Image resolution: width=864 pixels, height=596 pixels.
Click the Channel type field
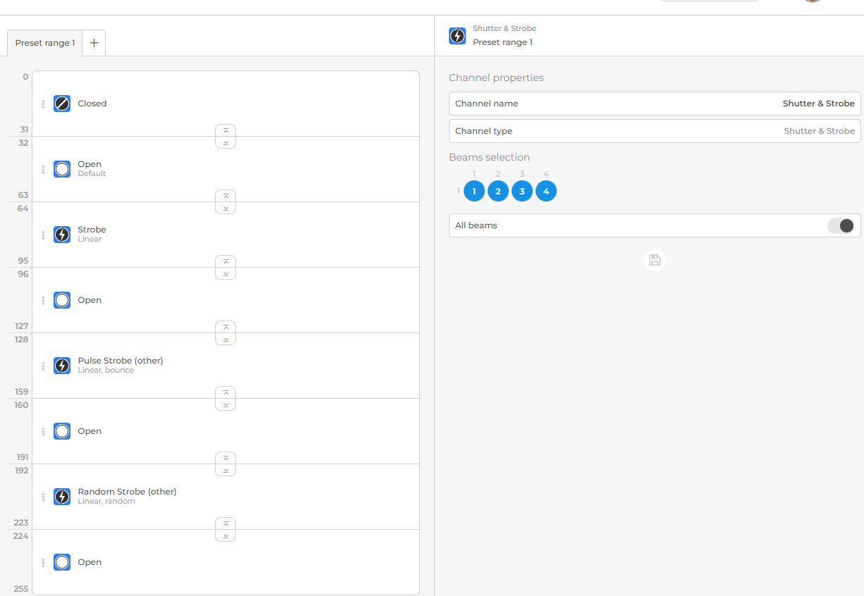(655, 131)
